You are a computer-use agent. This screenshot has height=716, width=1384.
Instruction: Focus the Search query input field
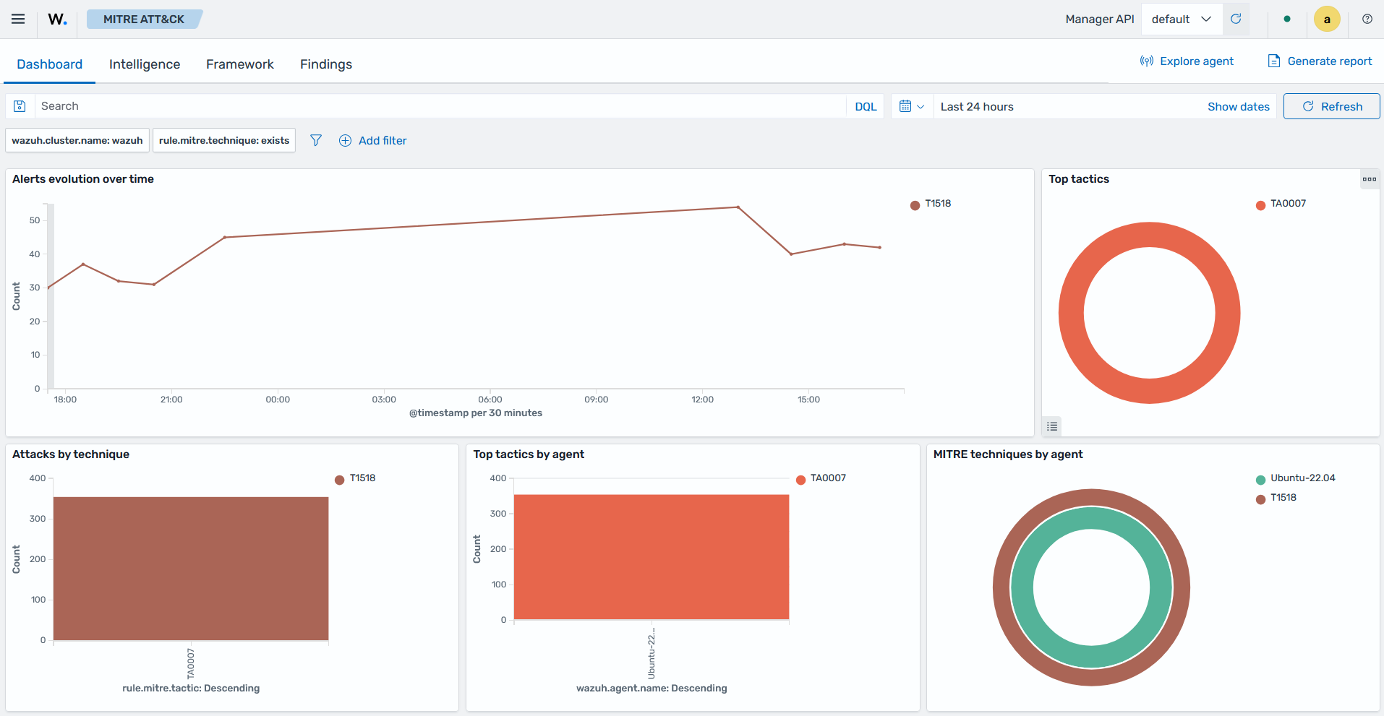(440, 106)
